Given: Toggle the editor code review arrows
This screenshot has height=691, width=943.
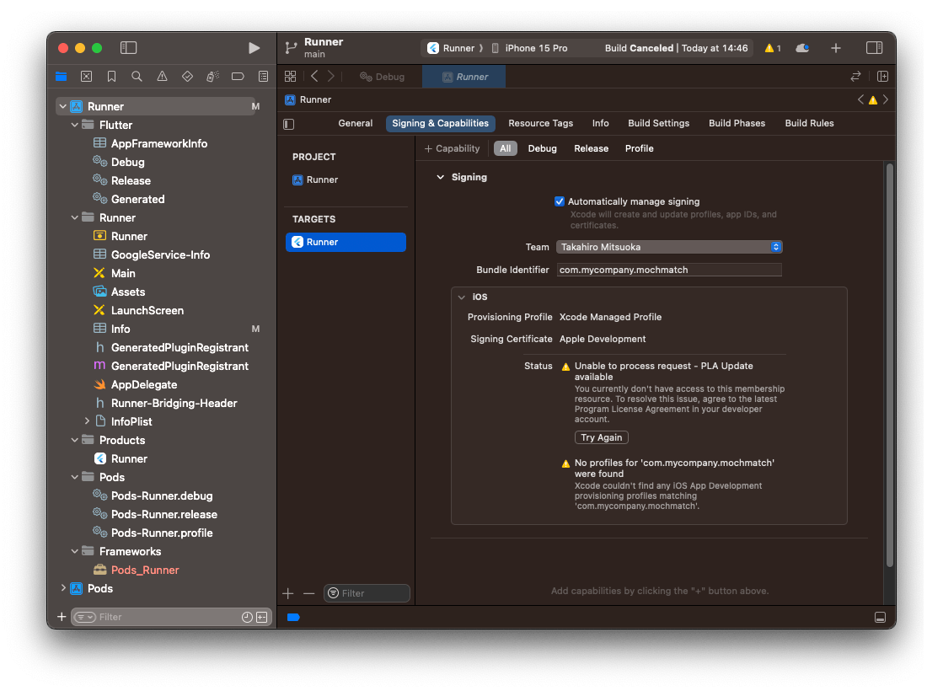Looking at the screenshot, I should tap(856, 77).
